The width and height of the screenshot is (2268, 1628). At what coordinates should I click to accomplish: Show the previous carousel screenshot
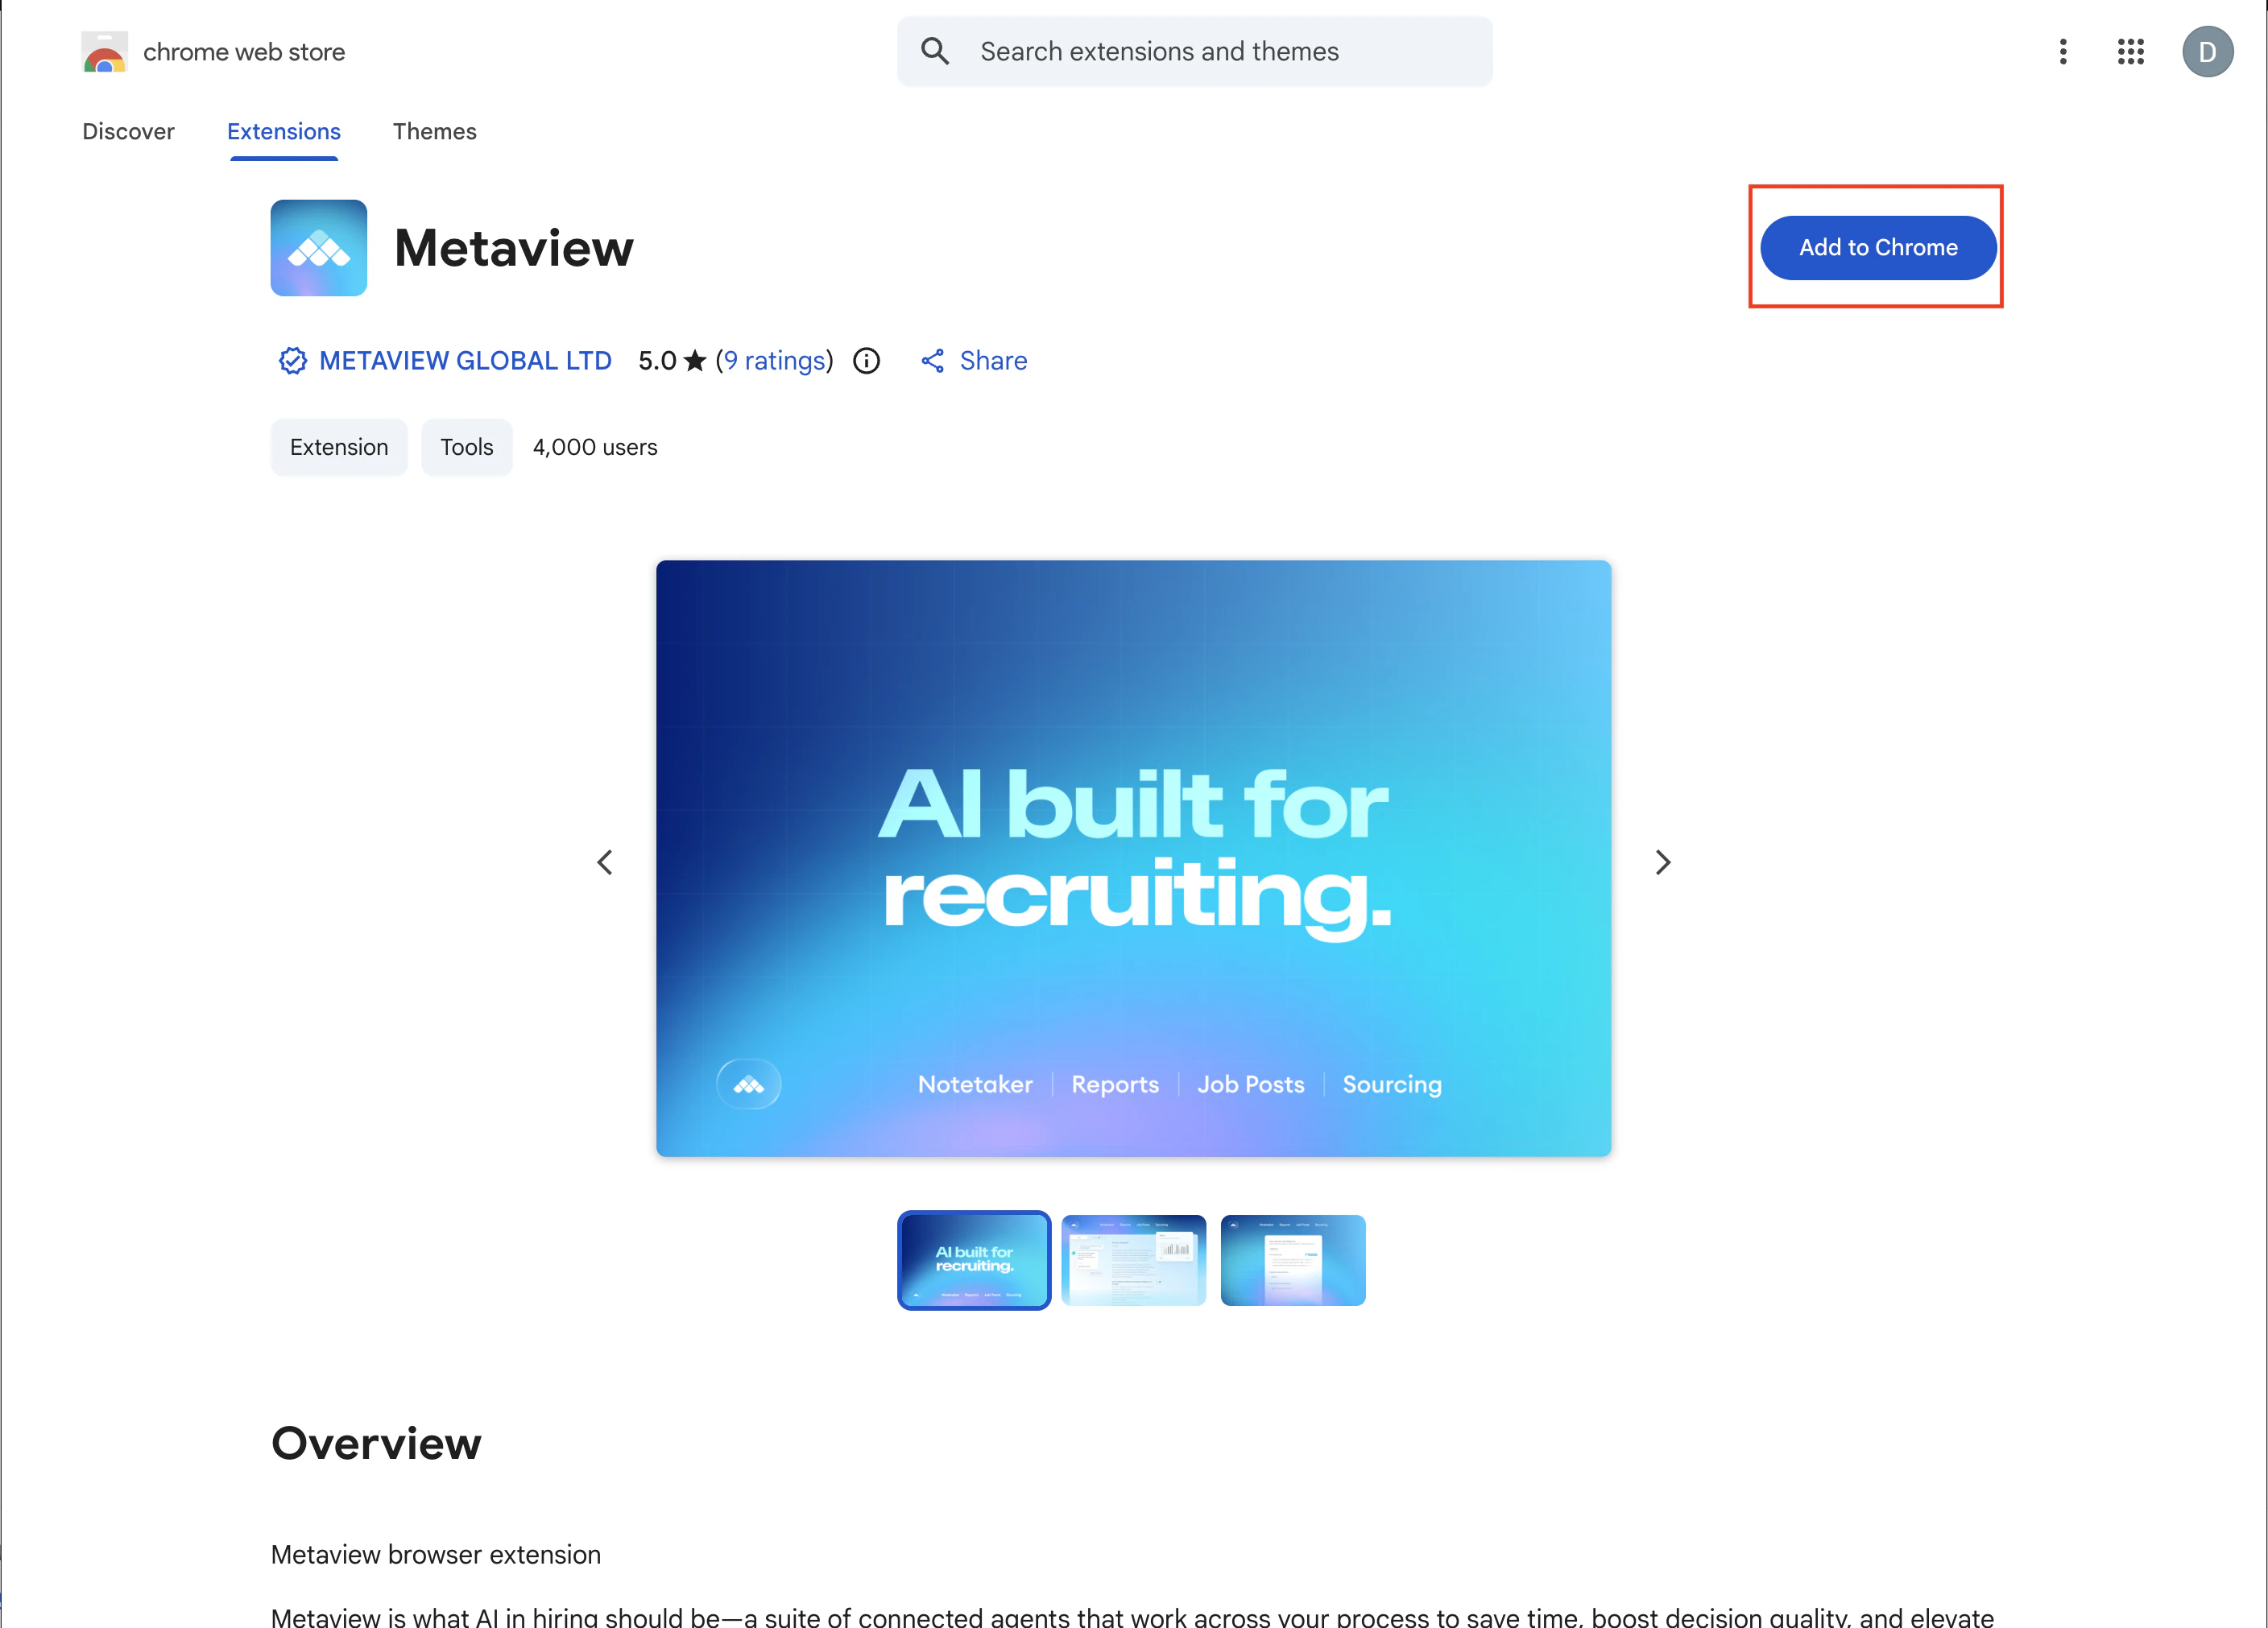coord(605,862)
